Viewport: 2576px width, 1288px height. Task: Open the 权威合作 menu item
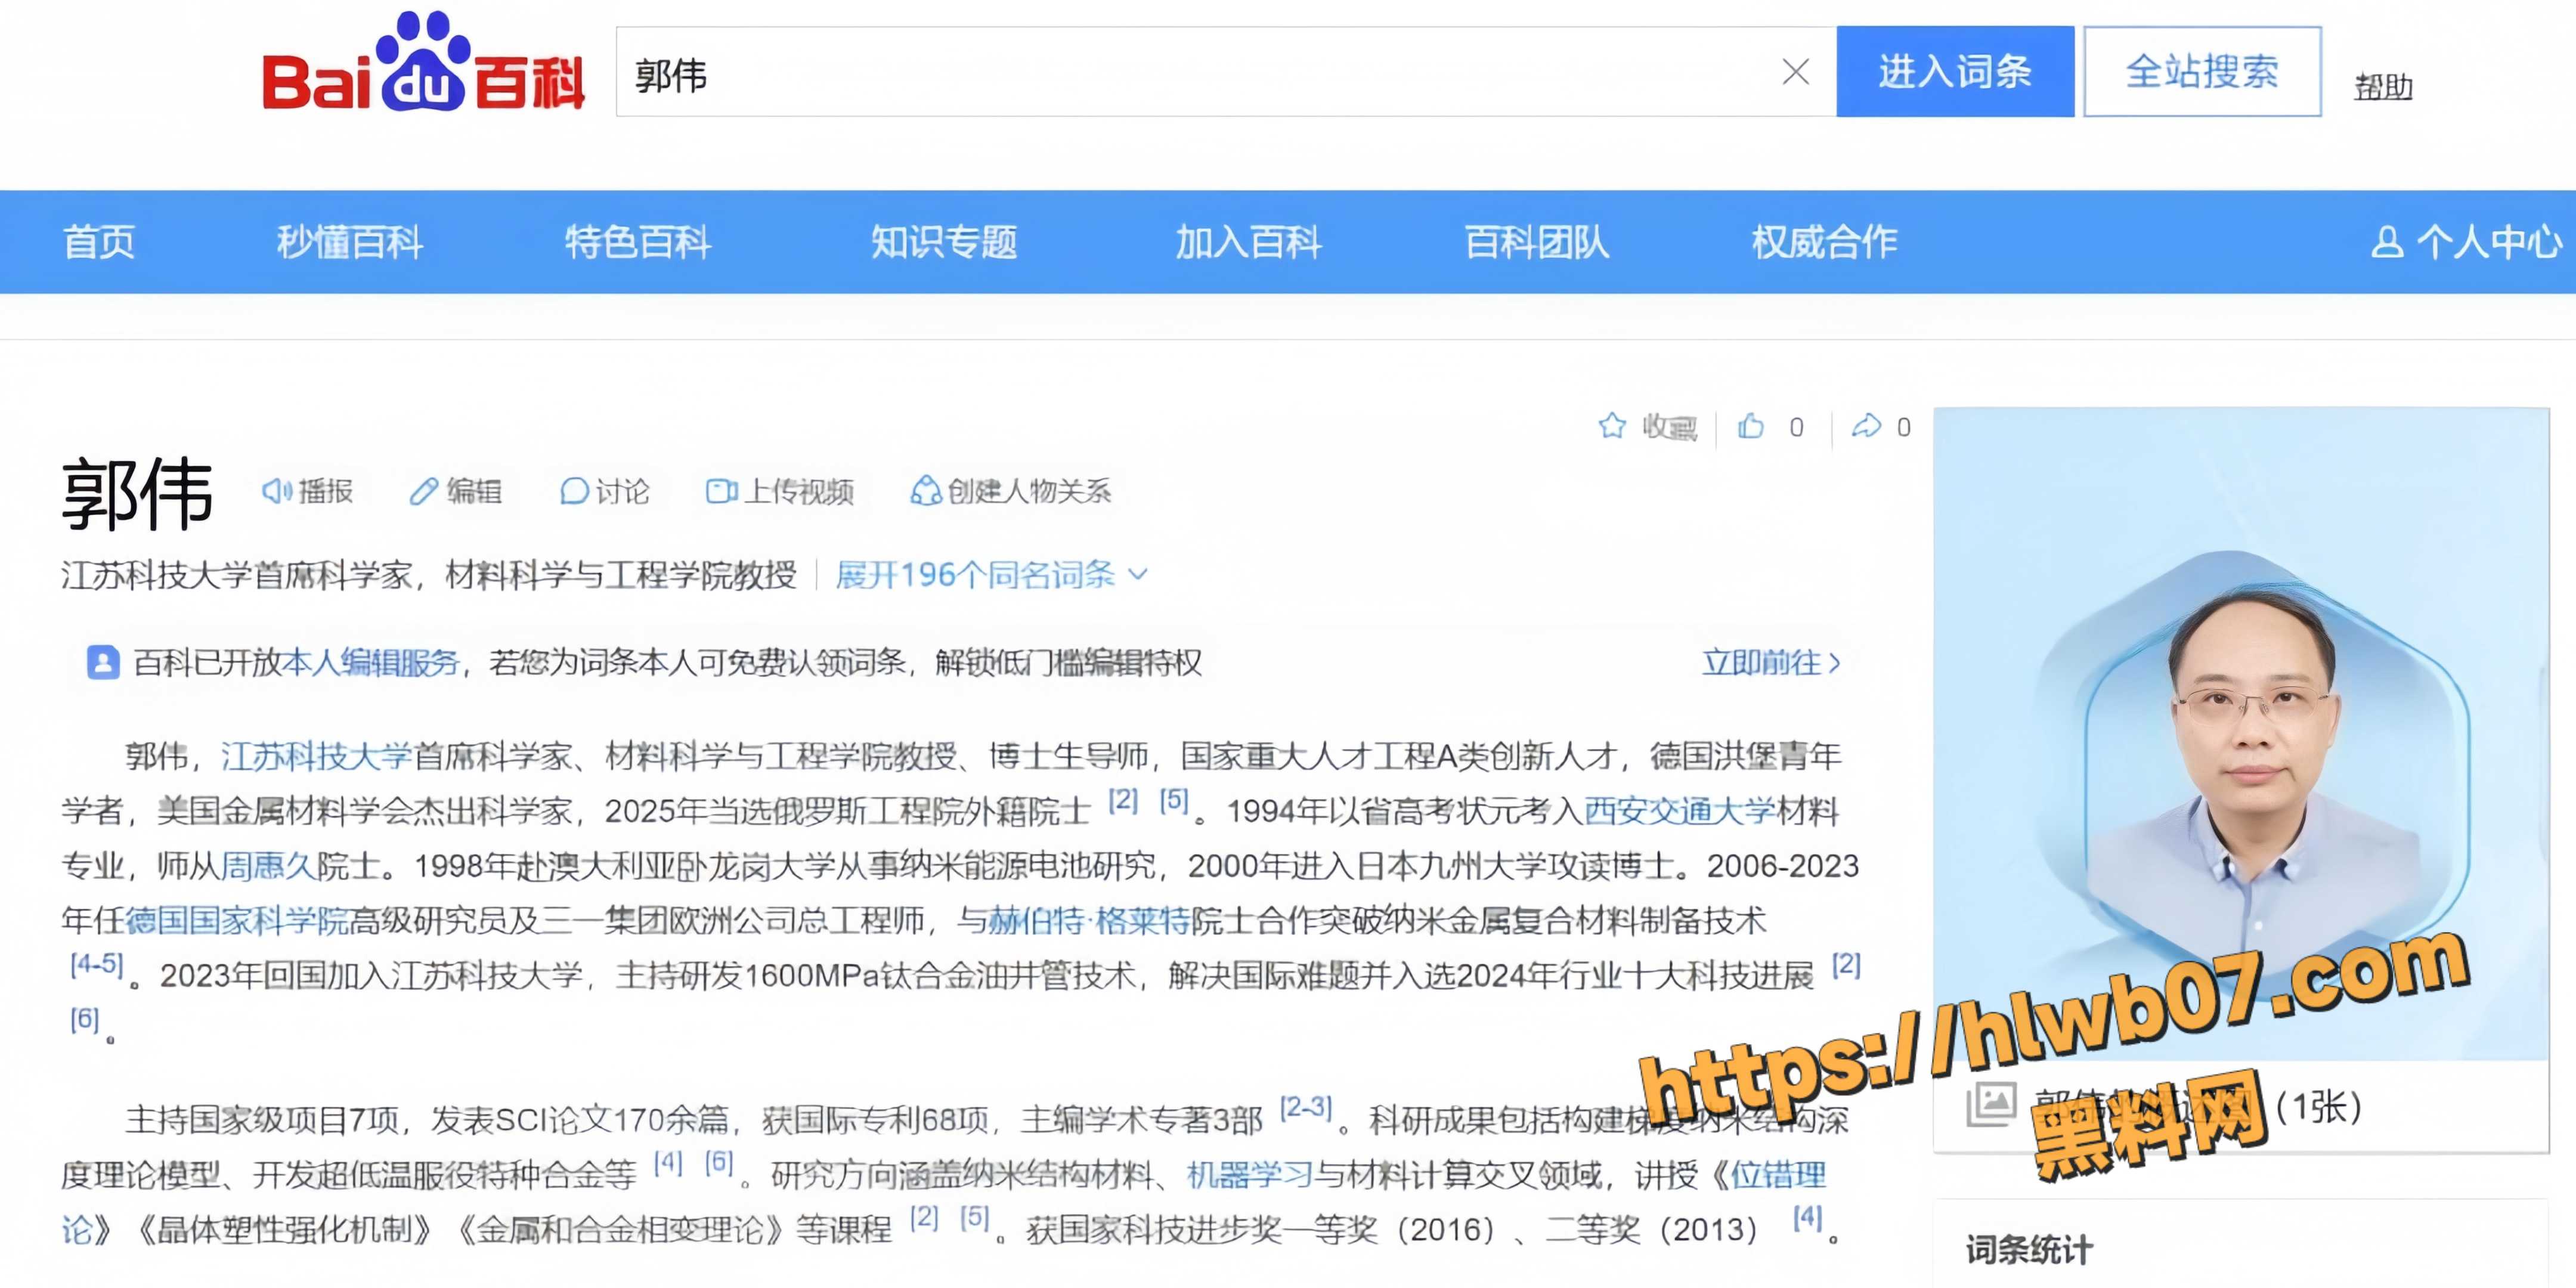point(1824,242)
